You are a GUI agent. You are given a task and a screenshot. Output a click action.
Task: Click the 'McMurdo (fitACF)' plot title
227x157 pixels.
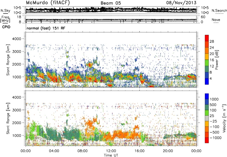(x=48, y=3)
